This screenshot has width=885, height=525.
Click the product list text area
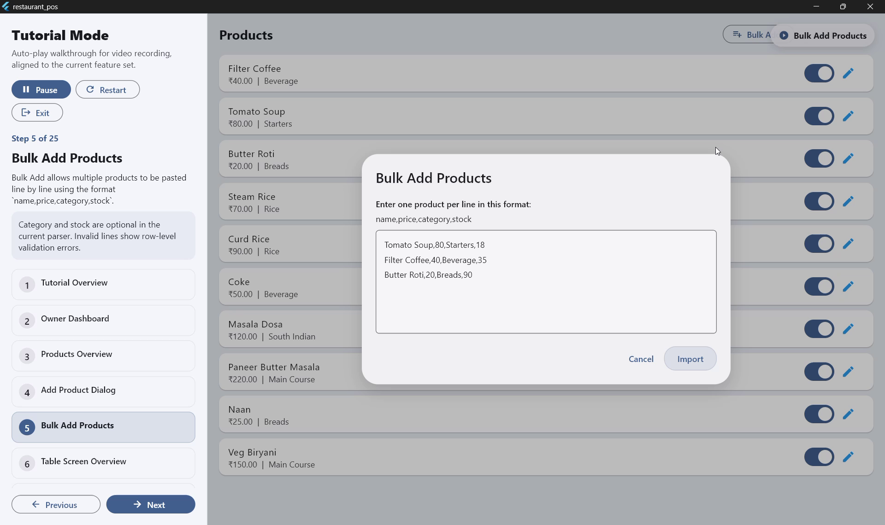click(x=546, y=282)
